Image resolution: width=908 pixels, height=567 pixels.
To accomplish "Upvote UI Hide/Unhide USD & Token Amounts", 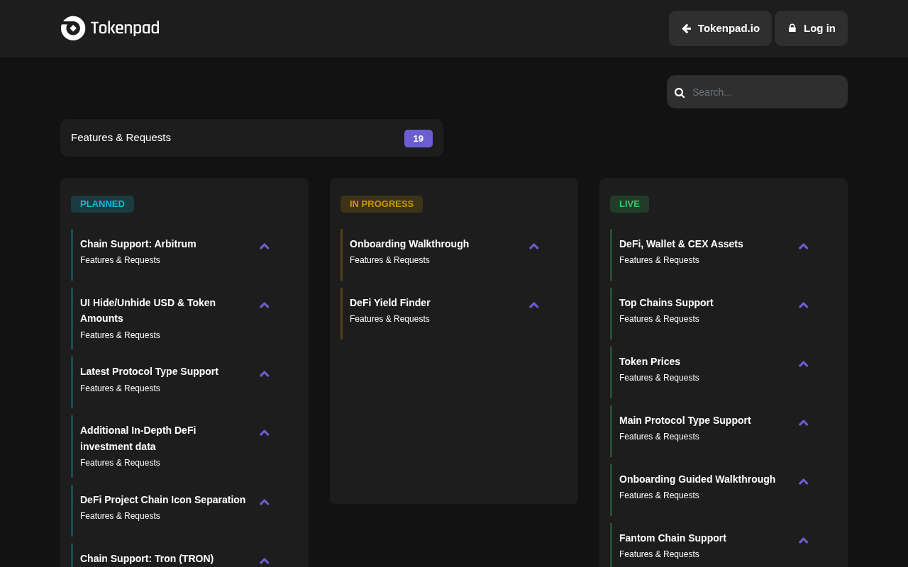I will point(264,305).
